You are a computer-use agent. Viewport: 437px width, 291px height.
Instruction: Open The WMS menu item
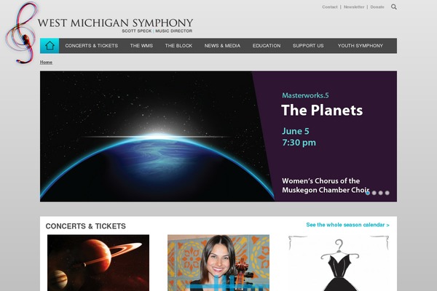coord(141,46)
